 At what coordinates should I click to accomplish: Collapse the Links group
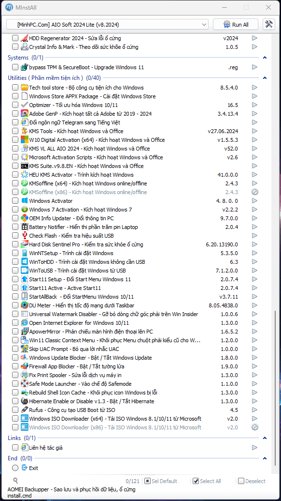(265, 438)
